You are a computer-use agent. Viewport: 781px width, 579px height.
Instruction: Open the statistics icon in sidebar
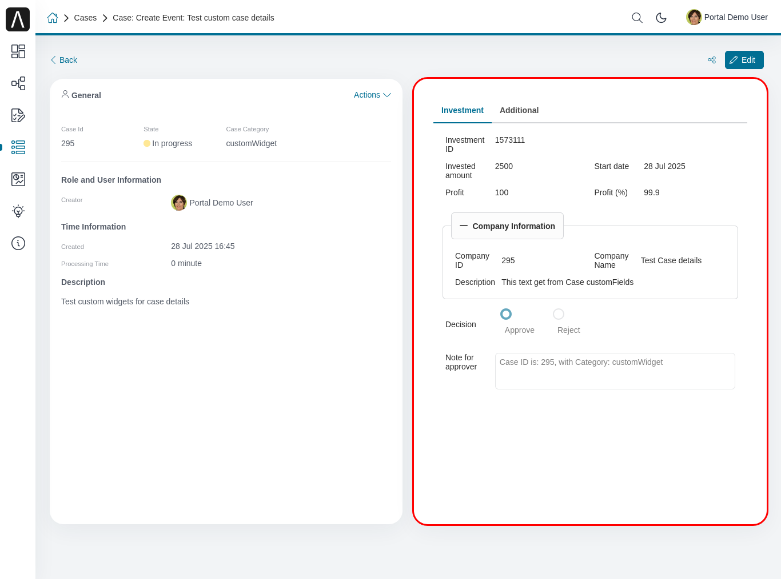pos(18,179)
